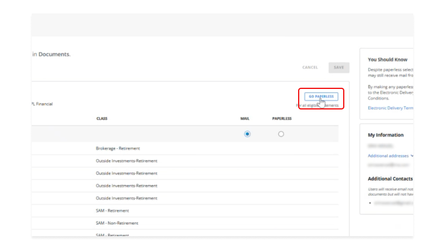Image resolution: width=445 pixels, height=250 pixels.
Task: Select the SAM - Non-Retirement row
Action: pyautogui.click(x=185, y=223)
